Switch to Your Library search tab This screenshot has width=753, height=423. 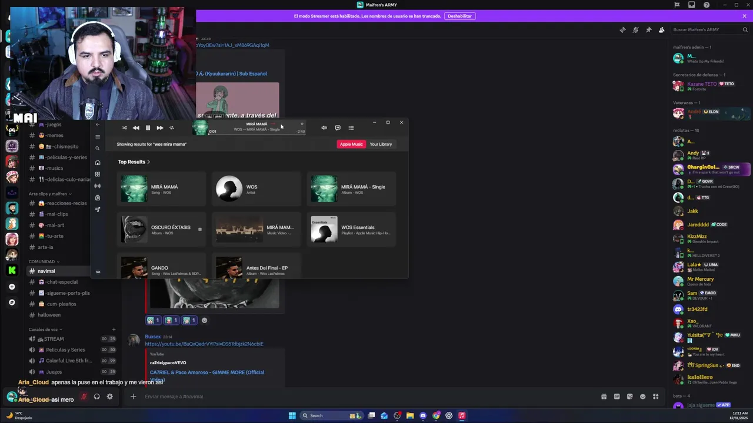(x=381, y=144)
